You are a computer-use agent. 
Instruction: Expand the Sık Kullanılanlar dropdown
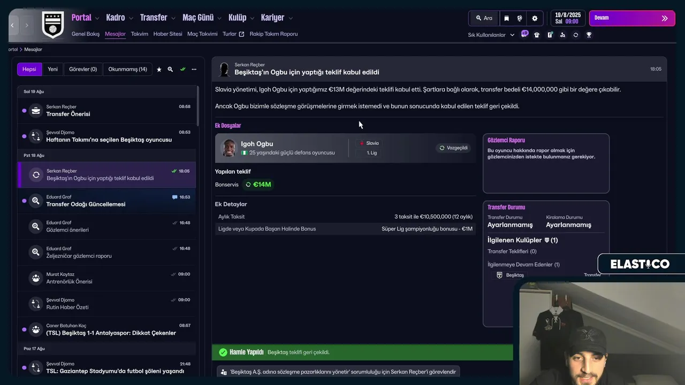pos(491,35)
